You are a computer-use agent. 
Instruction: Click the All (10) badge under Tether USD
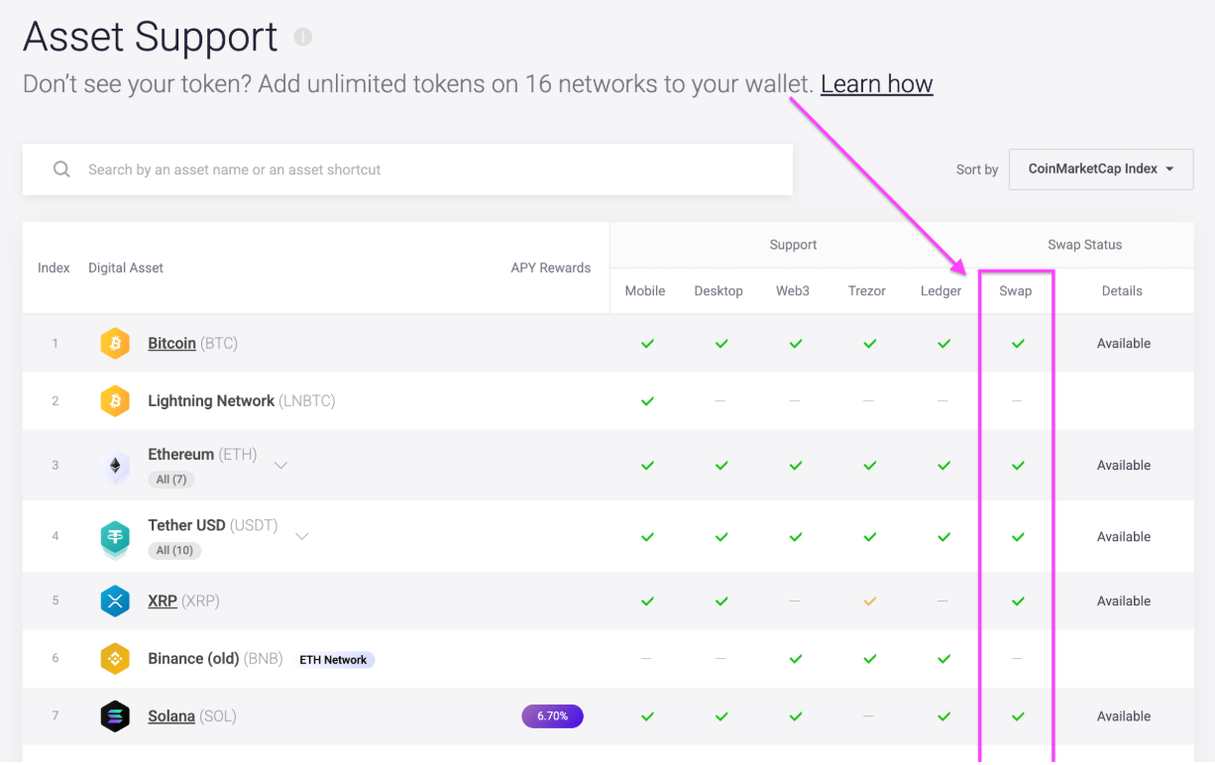click(x=174, y=551)
